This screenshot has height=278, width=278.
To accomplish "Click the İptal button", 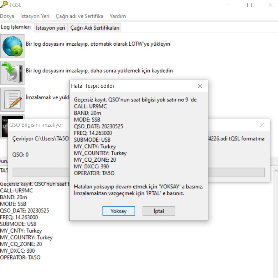I will [x=159, y=211].
